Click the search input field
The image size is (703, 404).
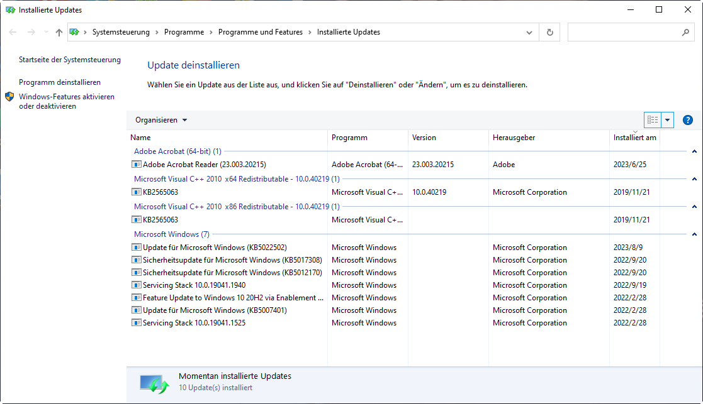(x=623, y=32)
